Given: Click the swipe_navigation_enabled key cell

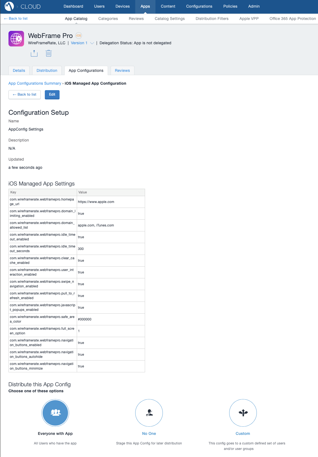Looking at the screenshot, I should 43,284.
